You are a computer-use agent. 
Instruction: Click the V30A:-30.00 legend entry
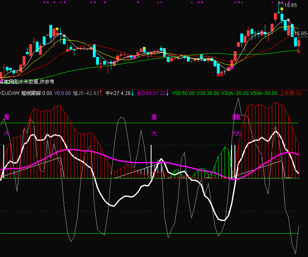coord(235,93)
